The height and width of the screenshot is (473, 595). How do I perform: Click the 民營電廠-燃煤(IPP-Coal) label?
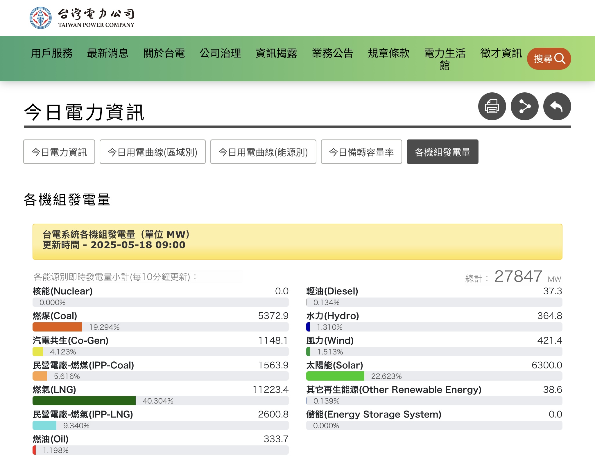(x=83, y=365)
